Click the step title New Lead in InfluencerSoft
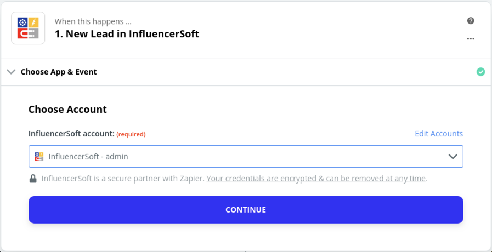Viewport: 492px width, 252px height. point(127,34)
